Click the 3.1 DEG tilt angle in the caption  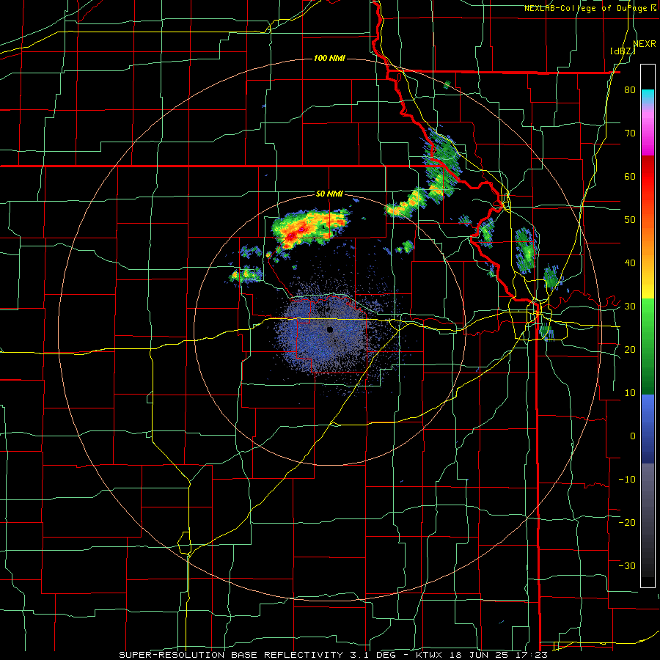pyautogui.click(x=375, y=655)
